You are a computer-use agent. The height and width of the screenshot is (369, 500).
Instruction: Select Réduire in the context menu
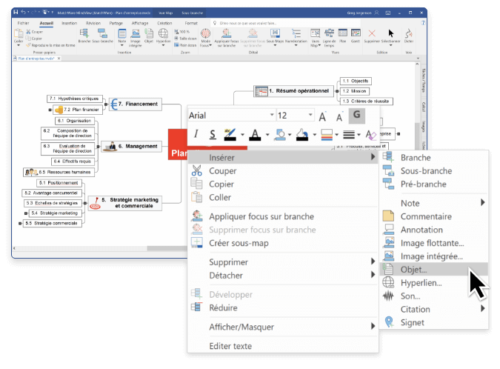pos(283,307)
